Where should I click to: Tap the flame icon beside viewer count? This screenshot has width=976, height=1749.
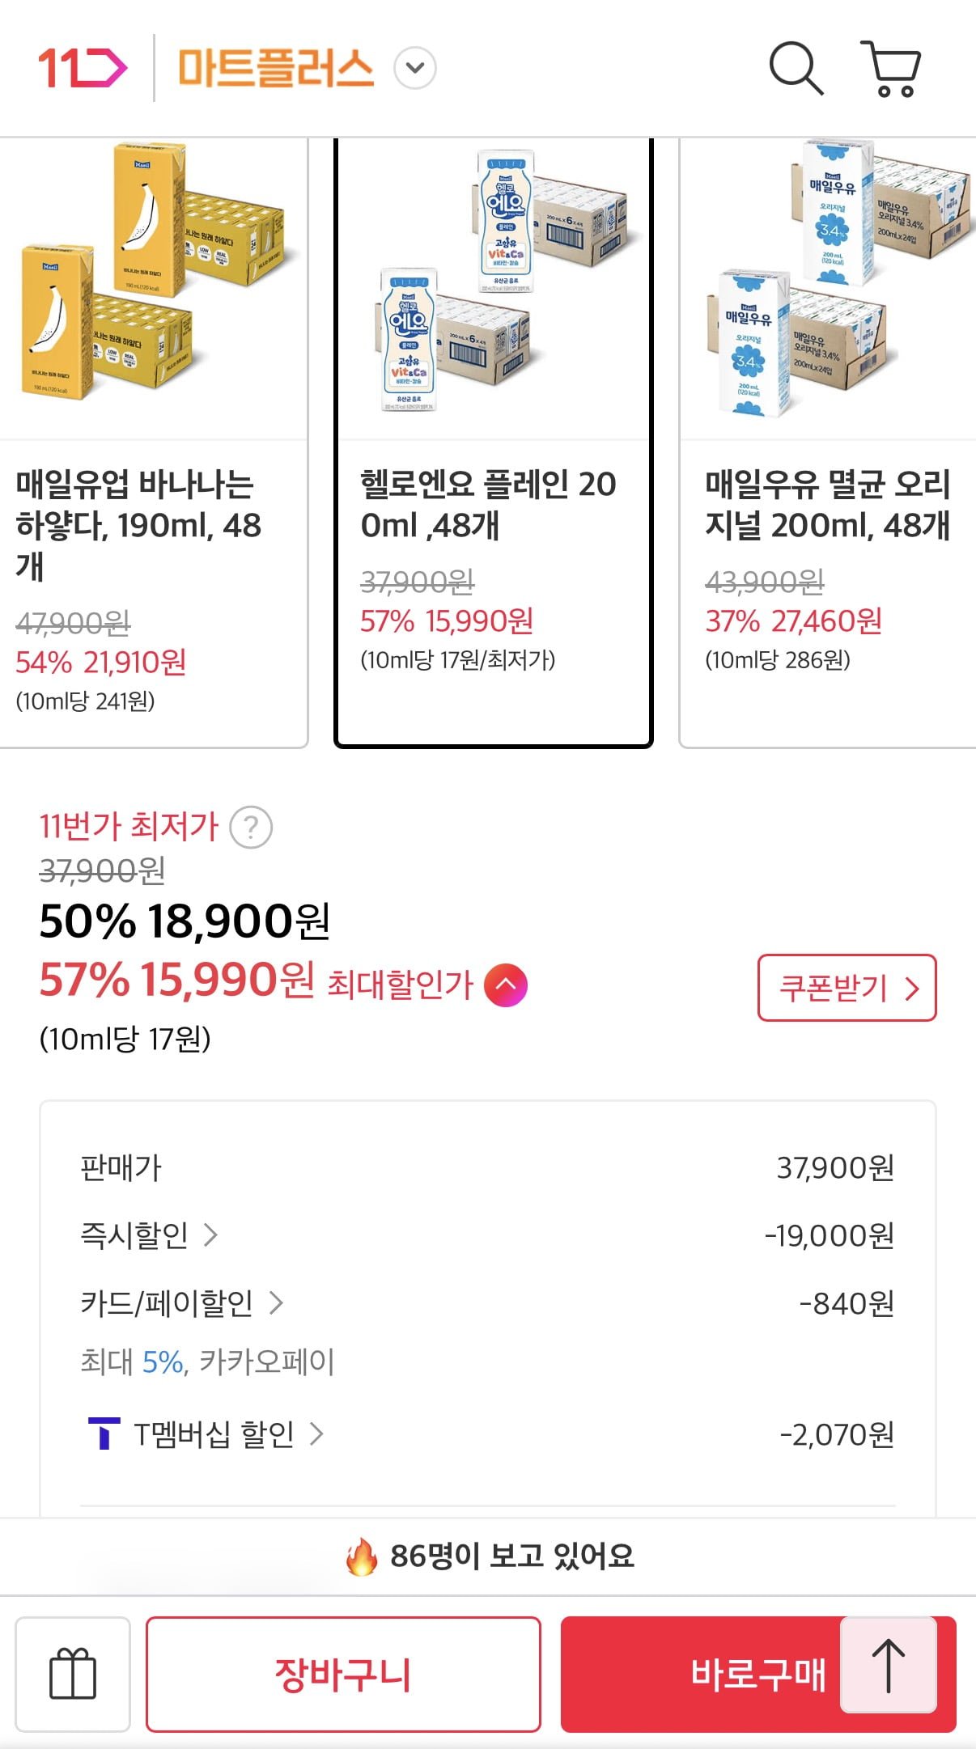(x=361, y=1556)
